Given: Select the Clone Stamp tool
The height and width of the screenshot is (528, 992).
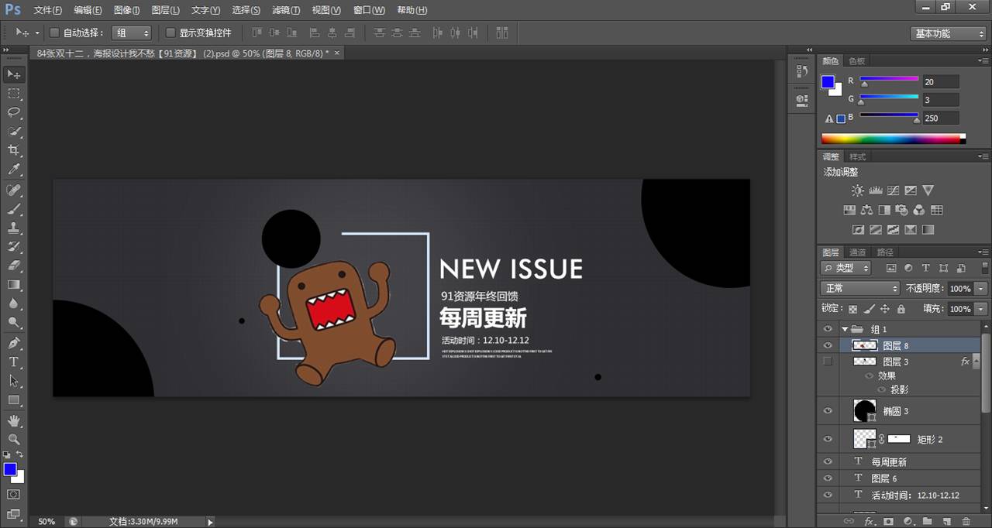Looking at the screenshot, I should pos(14,228).
